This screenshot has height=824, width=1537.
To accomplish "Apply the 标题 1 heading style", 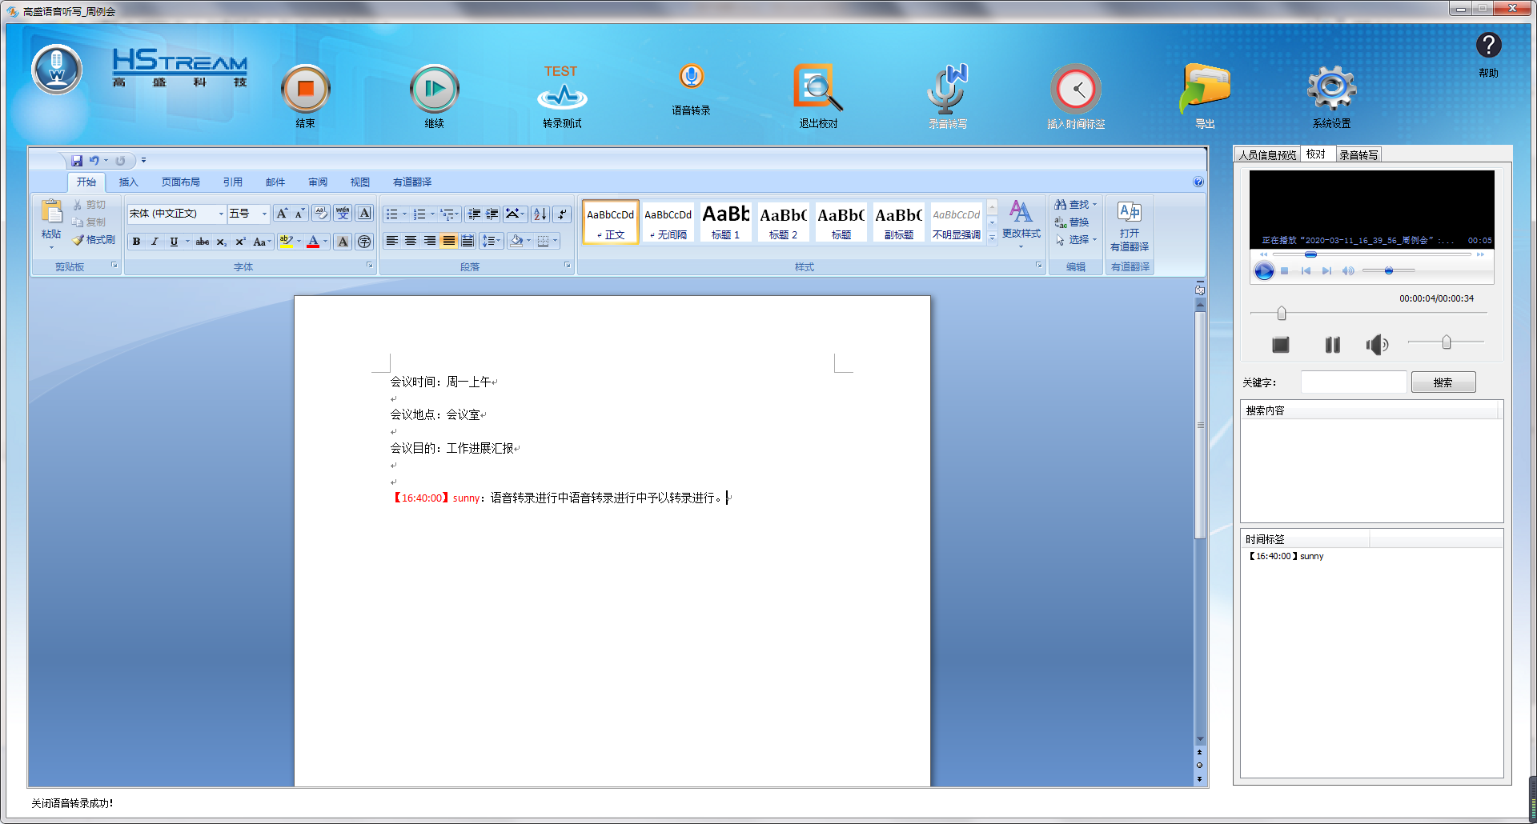I will click(726, 222).
